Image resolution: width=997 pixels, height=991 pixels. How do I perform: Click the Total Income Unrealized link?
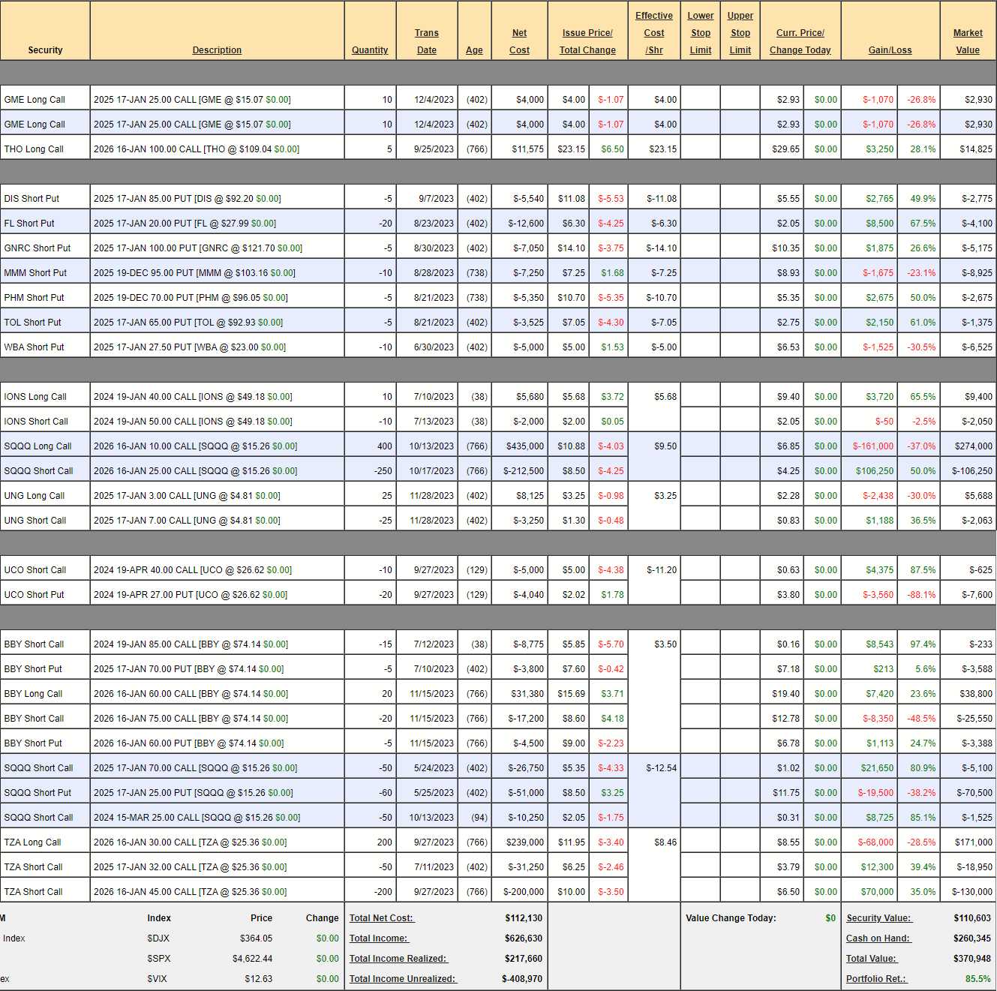[x=403, y=979]
